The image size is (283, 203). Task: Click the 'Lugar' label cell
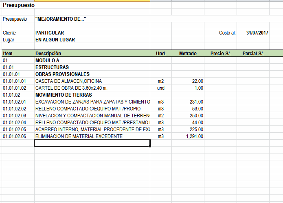pos(18,40)
